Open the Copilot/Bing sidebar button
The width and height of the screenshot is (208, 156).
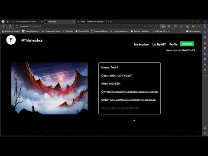click(x=205, y=26)
